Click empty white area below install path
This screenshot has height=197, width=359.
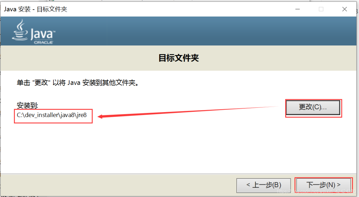click(160, 149)
